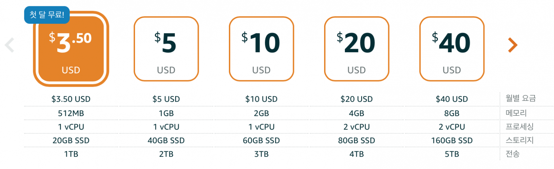Click the 512MB memory value
The image size is (554, 169).
(71, 113)
